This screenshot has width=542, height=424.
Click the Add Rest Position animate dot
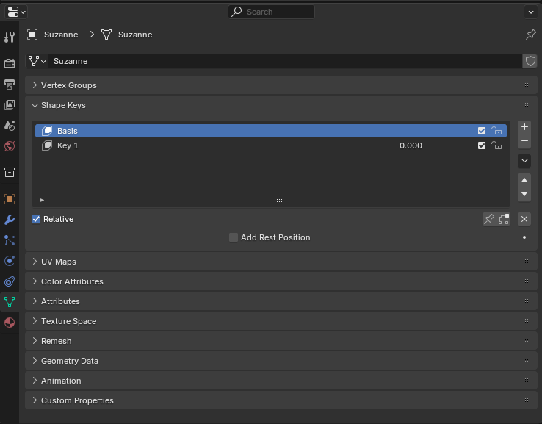click(524, 237)
